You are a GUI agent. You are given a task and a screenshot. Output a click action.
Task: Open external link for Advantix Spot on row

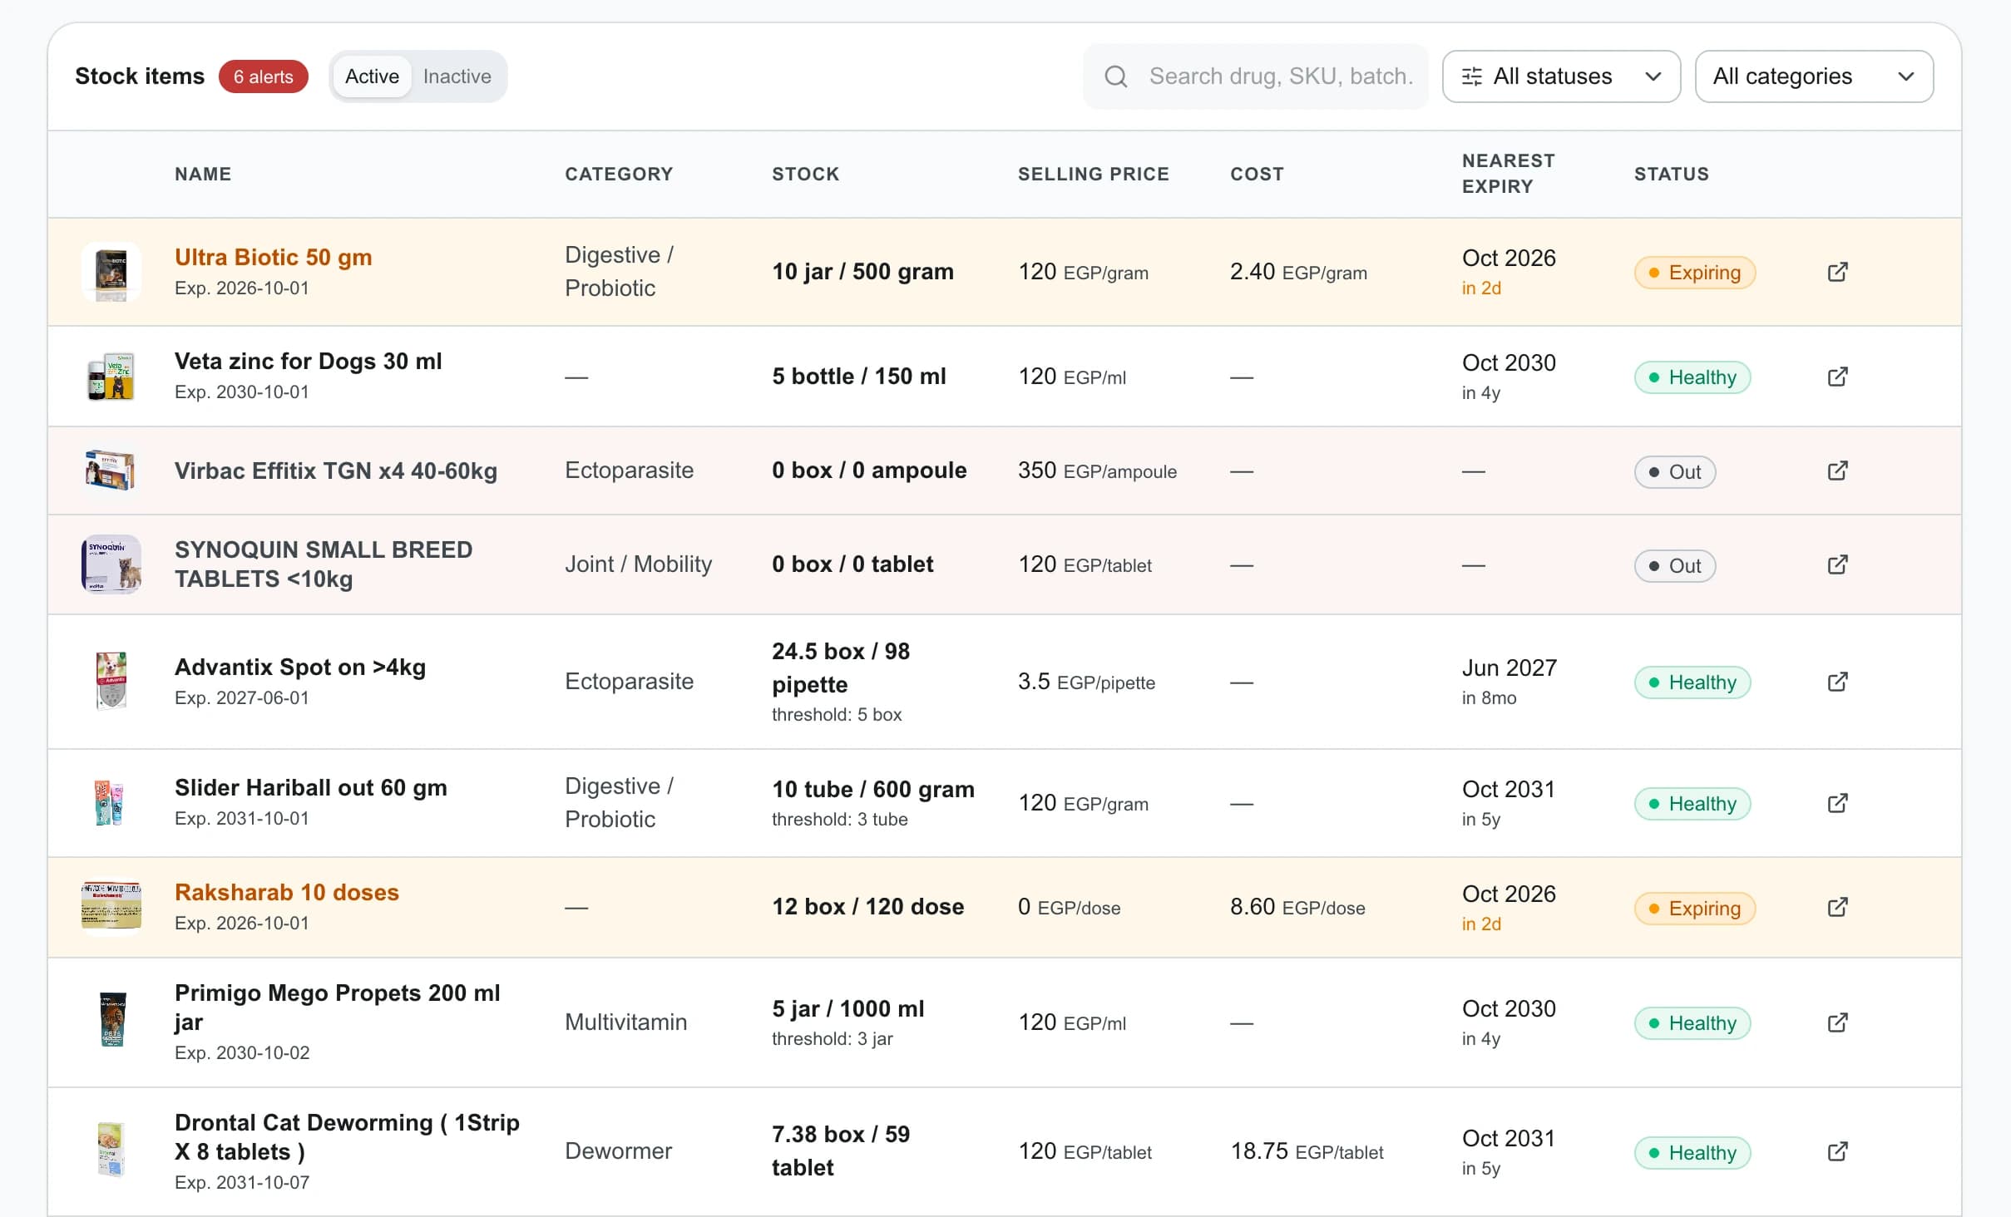pos(1837,682)
